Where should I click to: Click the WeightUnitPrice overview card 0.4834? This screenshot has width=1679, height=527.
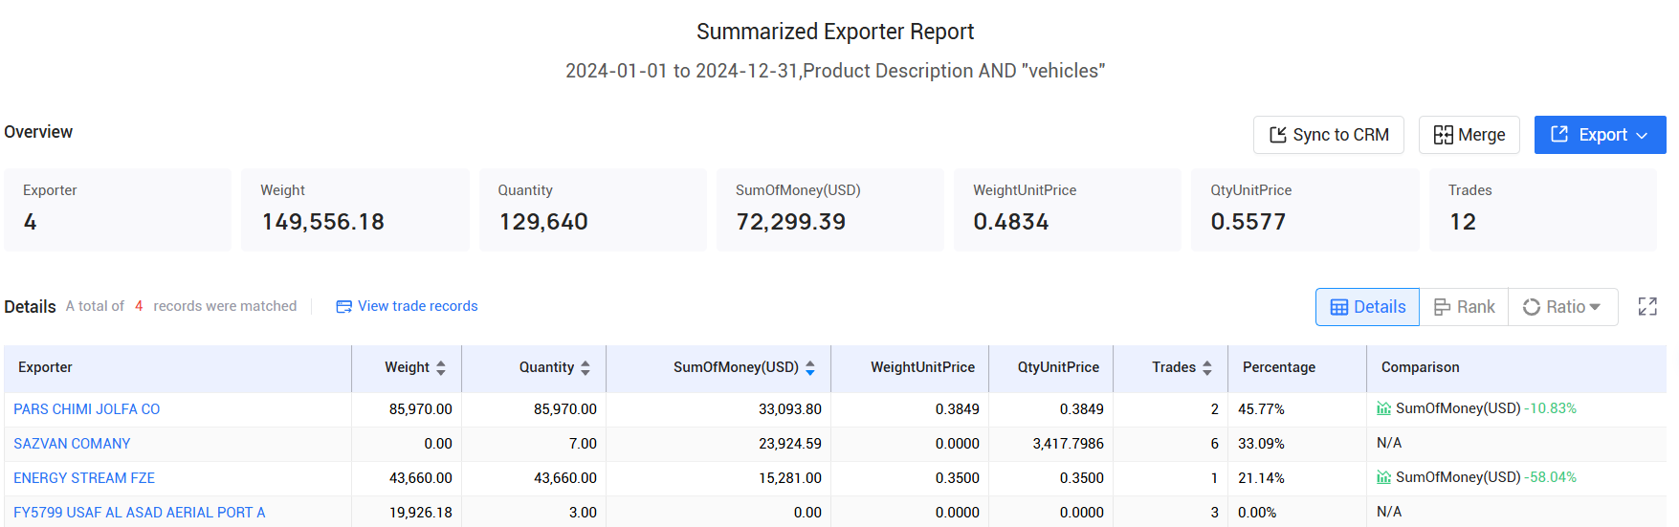tap(1068, 209)
